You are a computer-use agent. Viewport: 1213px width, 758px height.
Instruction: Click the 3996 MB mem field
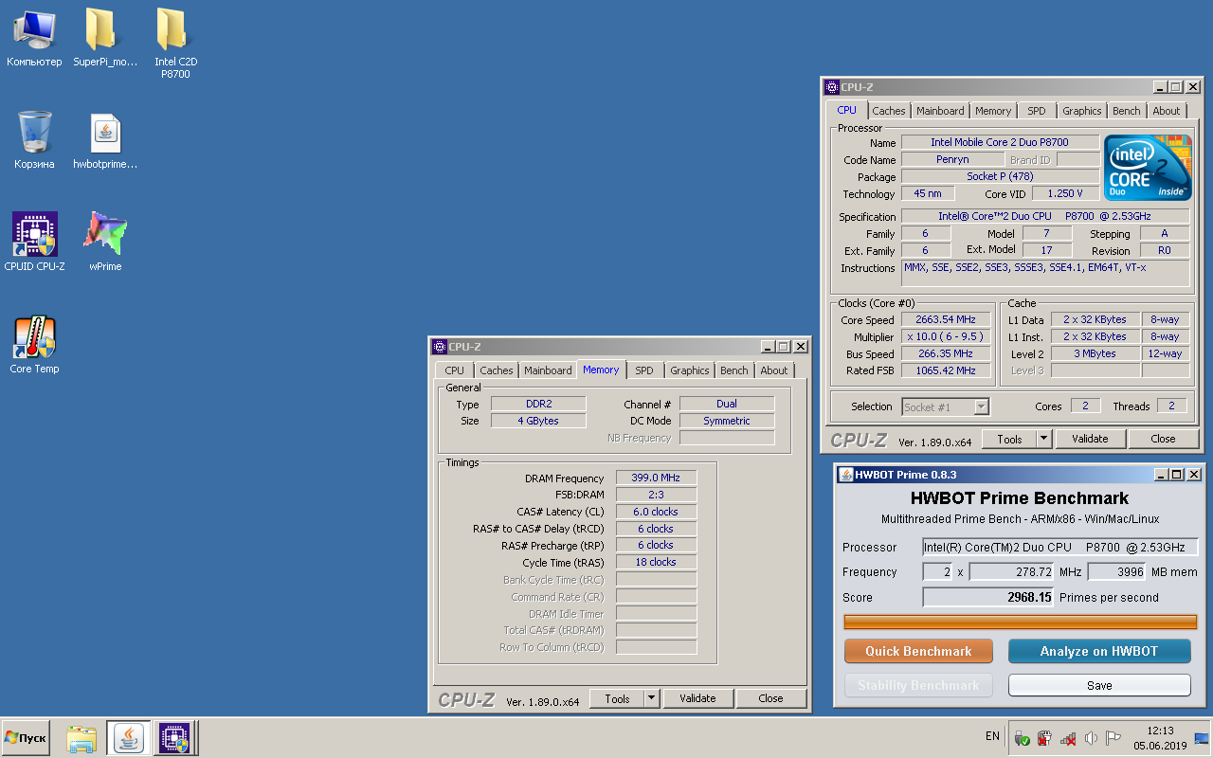1116,572
